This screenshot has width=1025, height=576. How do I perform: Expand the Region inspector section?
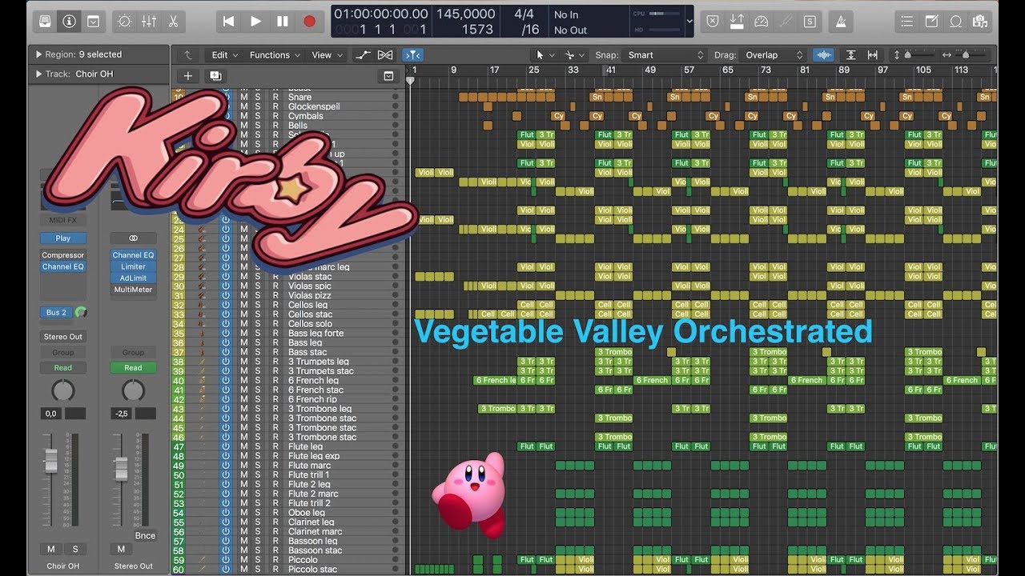point(38,54)
